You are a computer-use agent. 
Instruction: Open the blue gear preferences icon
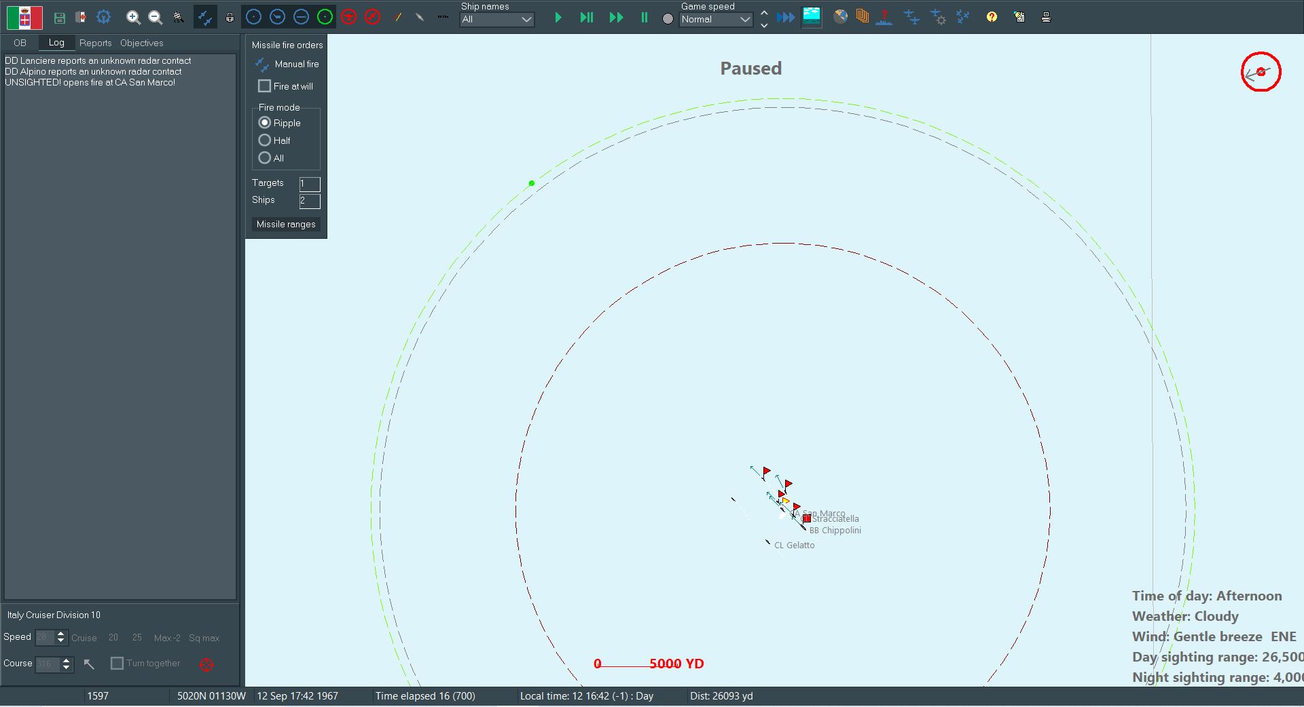click(x=103, y=18)
